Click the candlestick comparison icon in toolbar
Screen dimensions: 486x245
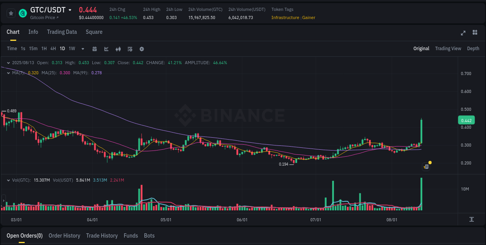coord(118,49)
